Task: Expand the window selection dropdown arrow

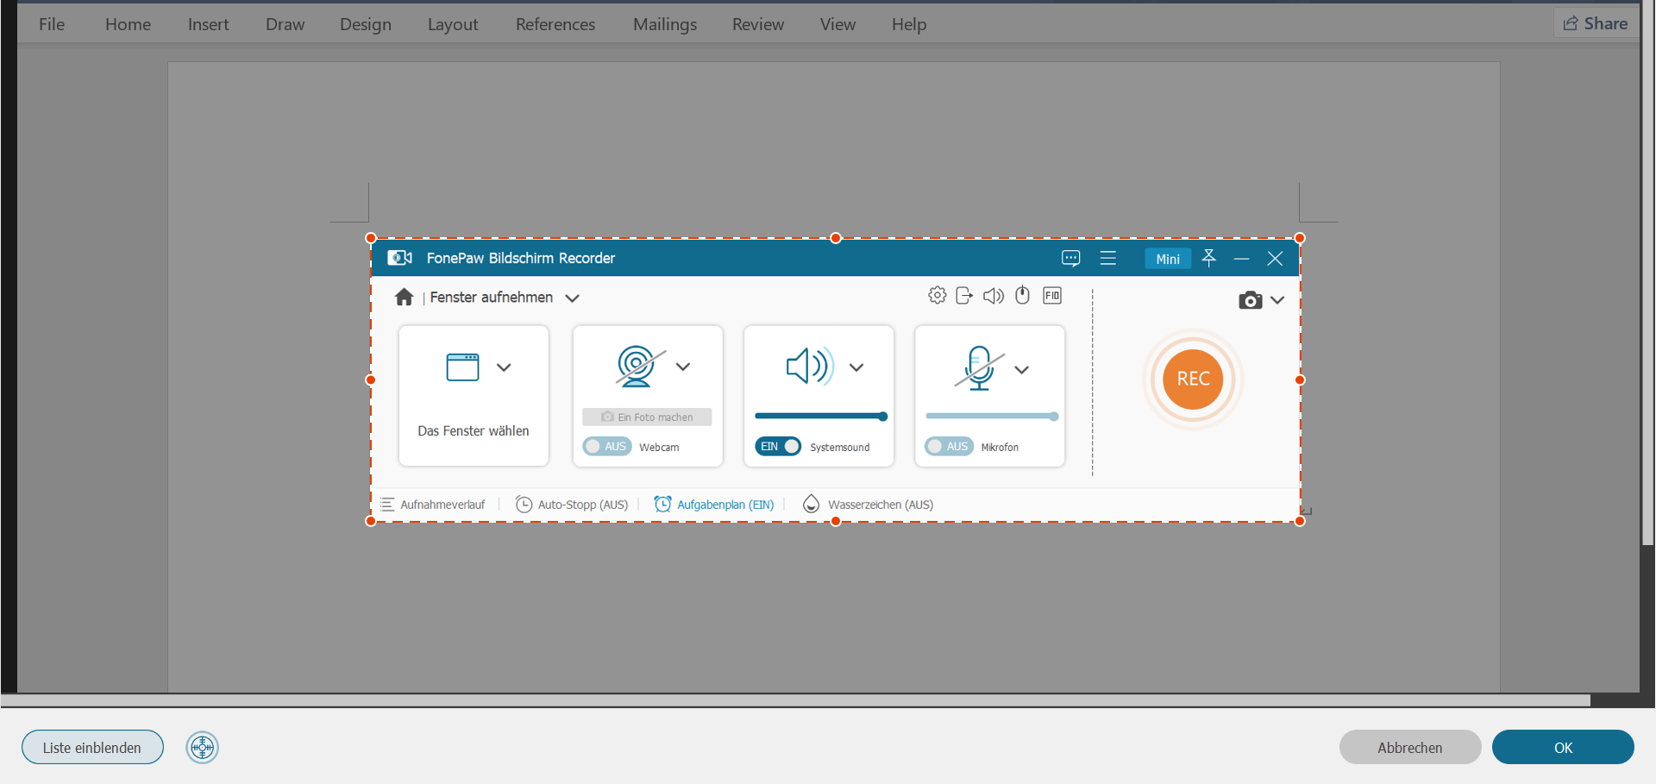Action: point(505,367)
